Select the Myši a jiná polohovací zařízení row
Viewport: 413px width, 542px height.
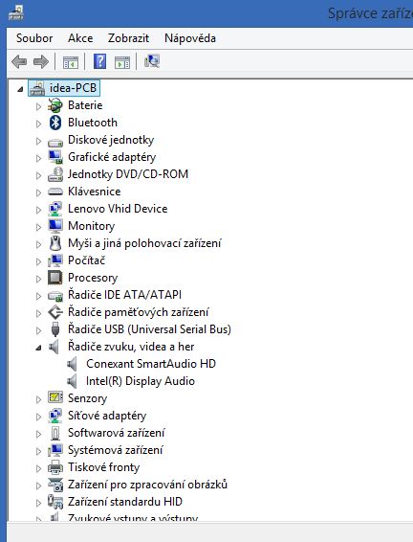coord(144,243)
